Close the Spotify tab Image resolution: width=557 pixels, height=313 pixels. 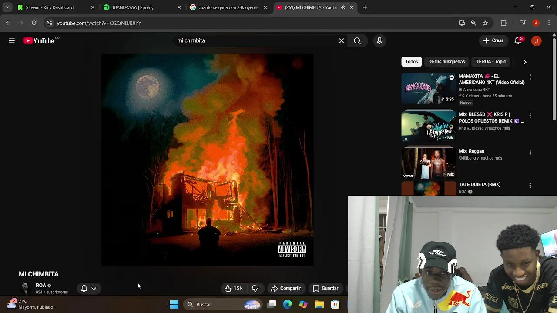click(179, 7)
